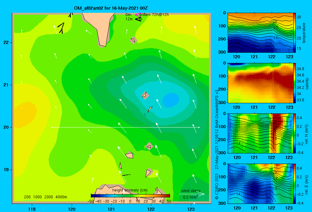Click the '34.8' tick on salinity colorbar
This screenshot has height=212, width=312.
[x=300, y=69]
